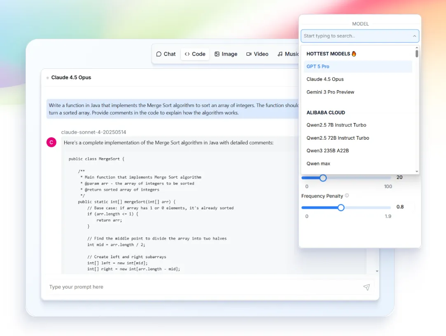Screen dimensions: 446x336
Task: Click the slider handle set to 20
Action: pos(323,178)
